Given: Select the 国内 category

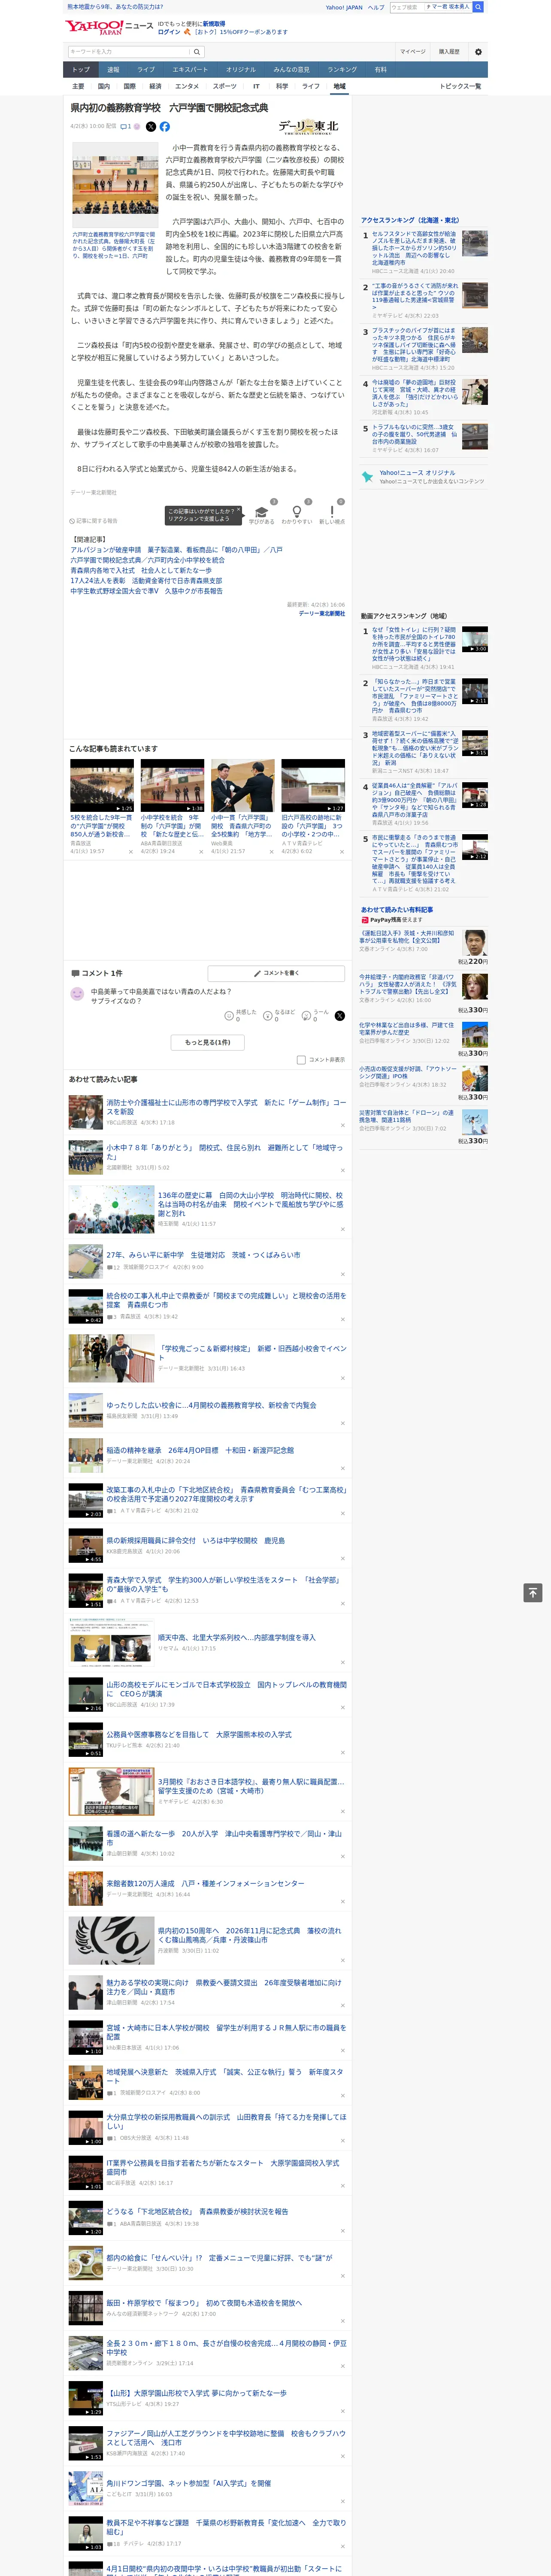Looking at the screenshot, I should tap(103, 87).
